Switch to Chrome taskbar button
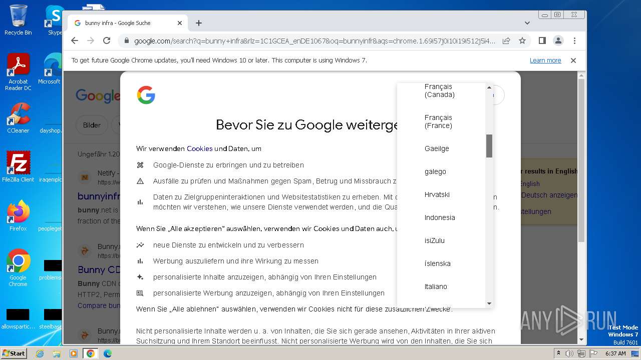This screenshot has height=360, width=641. click(91, 353)
